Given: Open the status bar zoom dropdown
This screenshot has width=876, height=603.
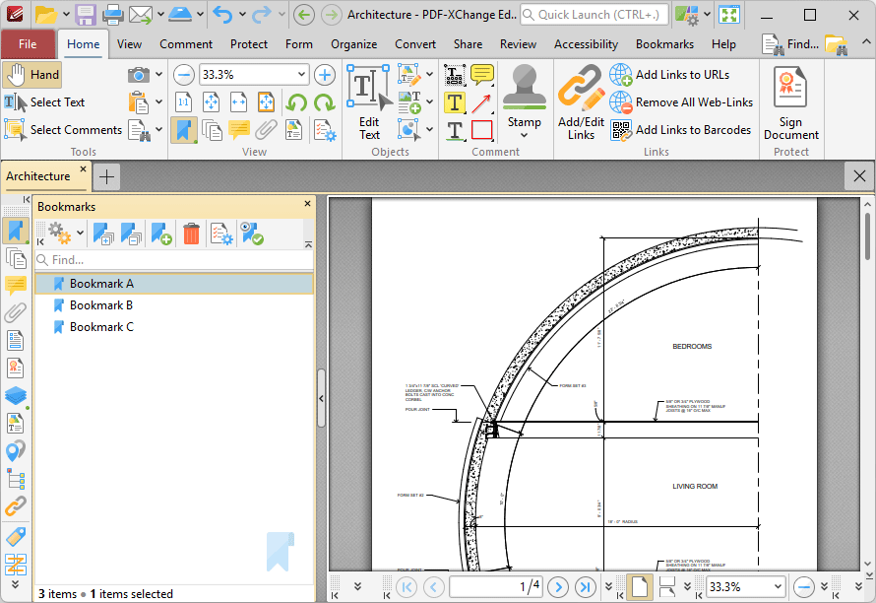Looking at the screenshot, I should click(778, 586).
